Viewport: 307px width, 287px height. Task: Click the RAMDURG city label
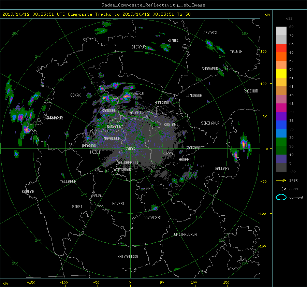109,111
